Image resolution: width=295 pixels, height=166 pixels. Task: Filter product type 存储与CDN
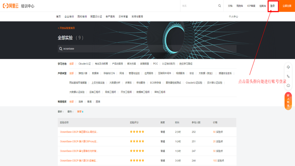109,73
